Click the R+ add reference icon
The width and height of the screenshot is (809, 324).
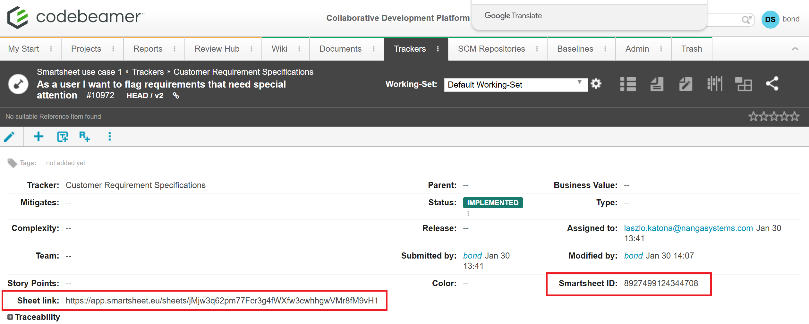[84, 137]
